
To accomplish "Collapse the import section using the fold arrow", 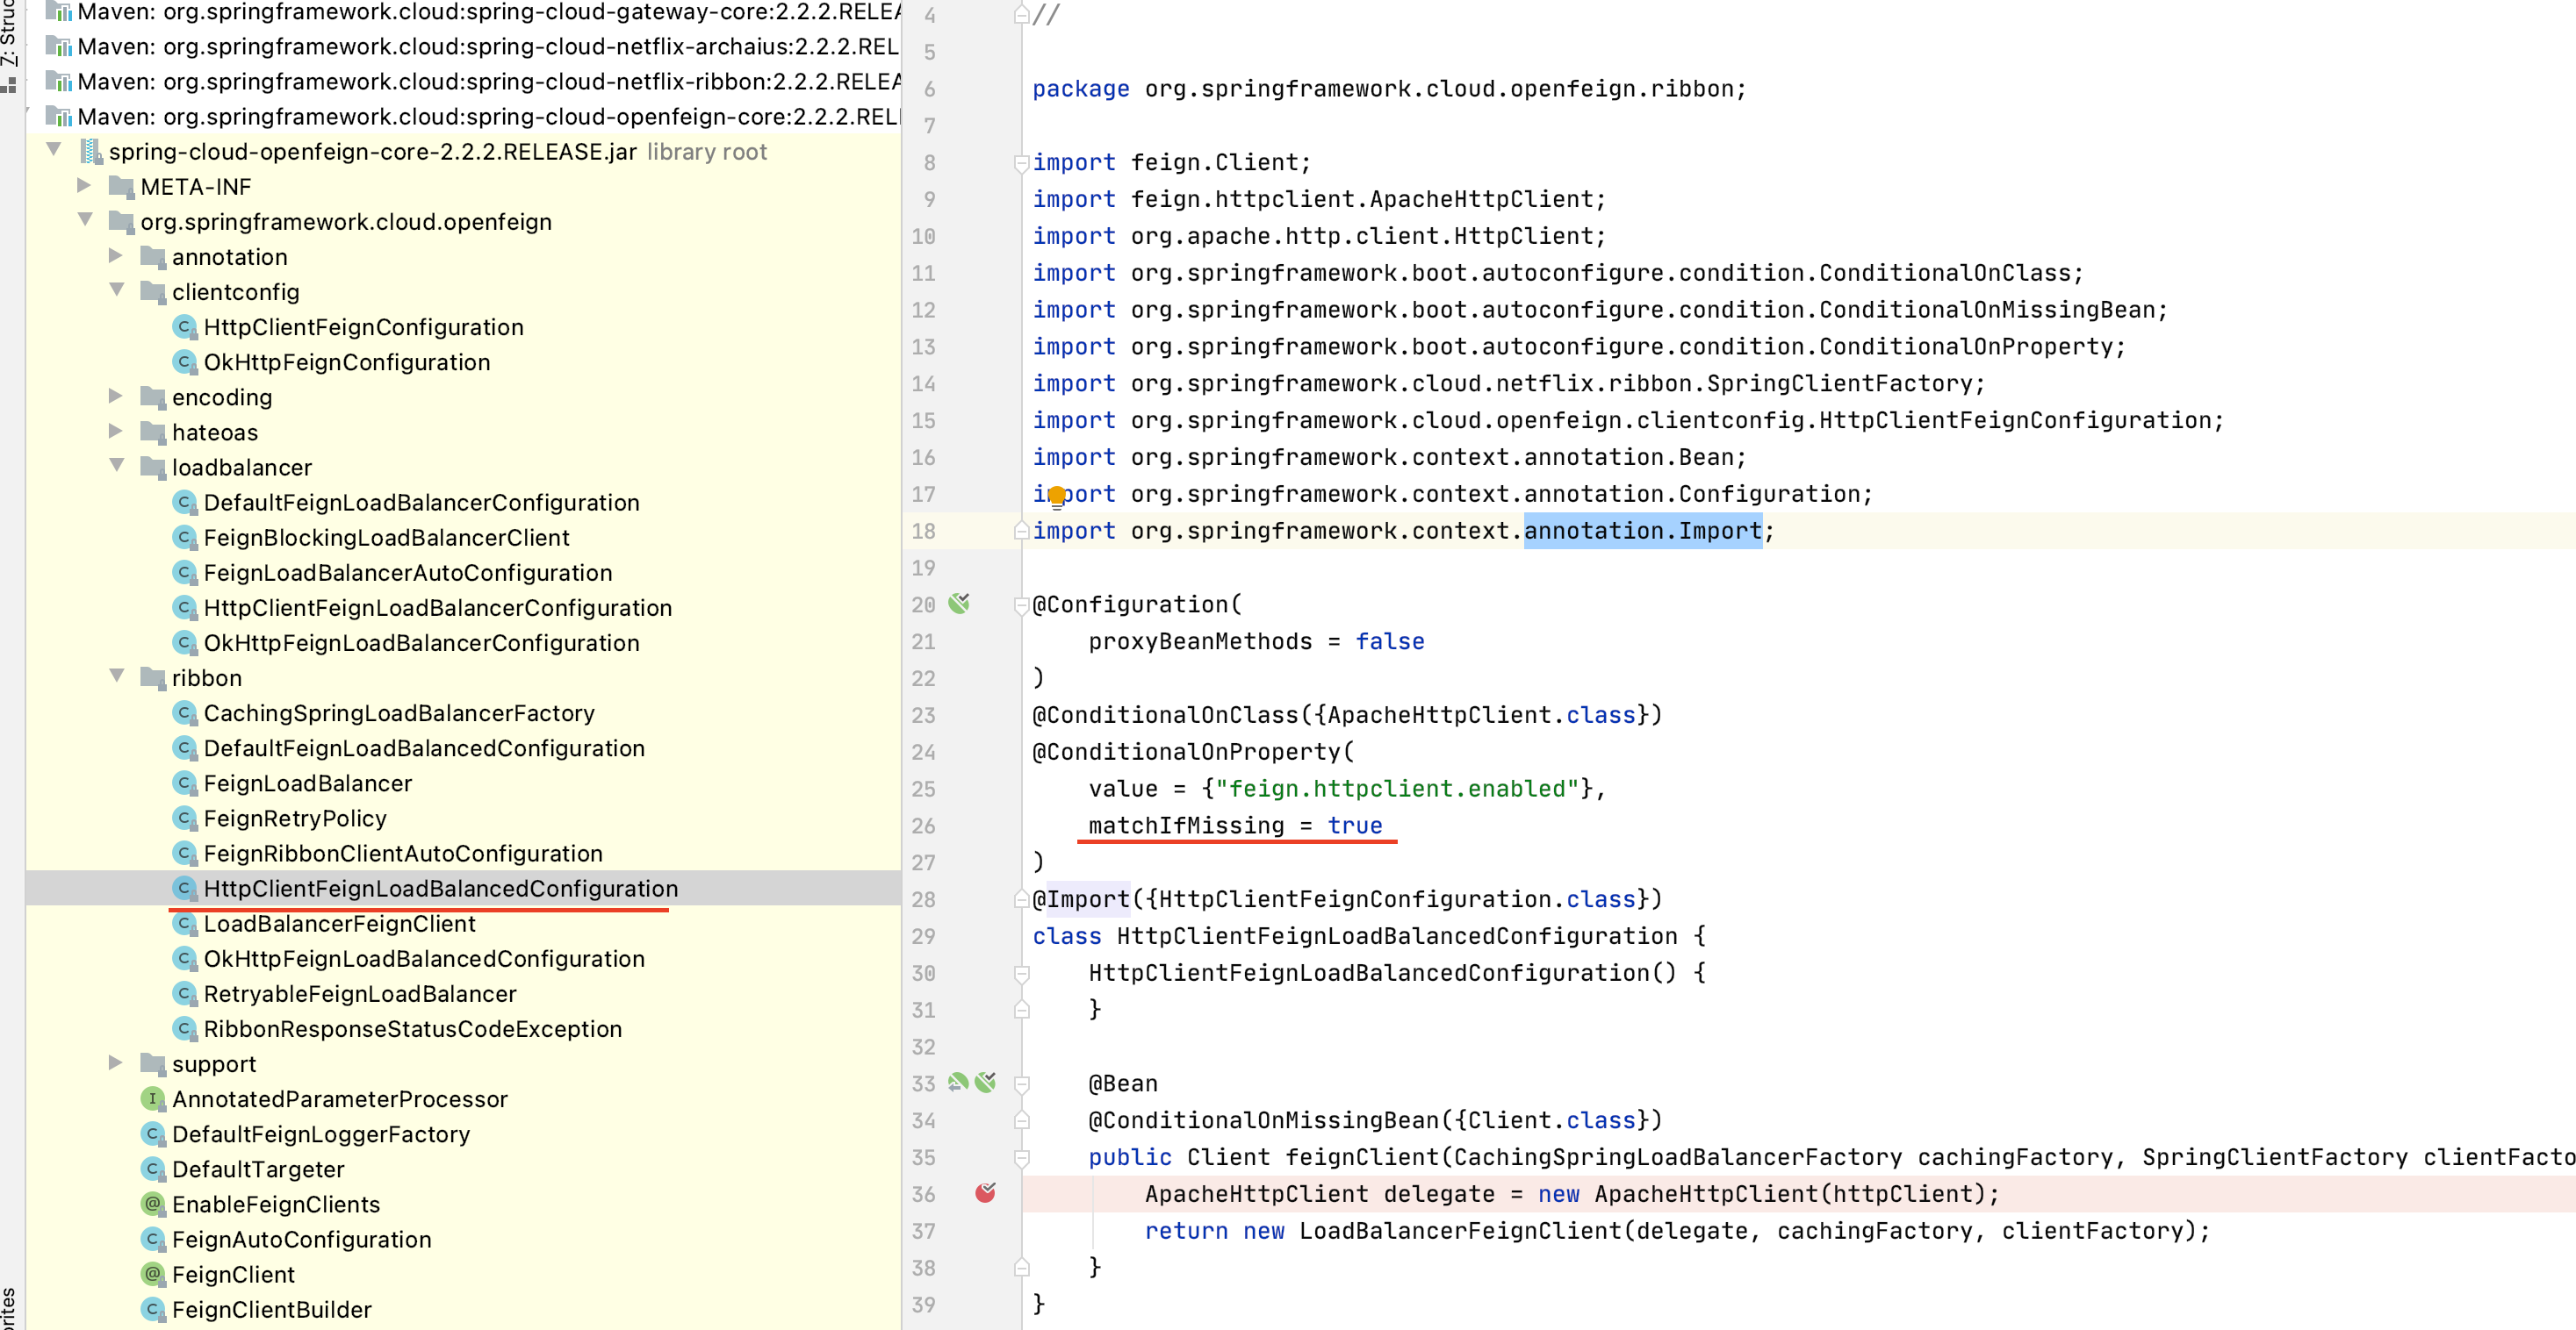I will coord(1020,162).
